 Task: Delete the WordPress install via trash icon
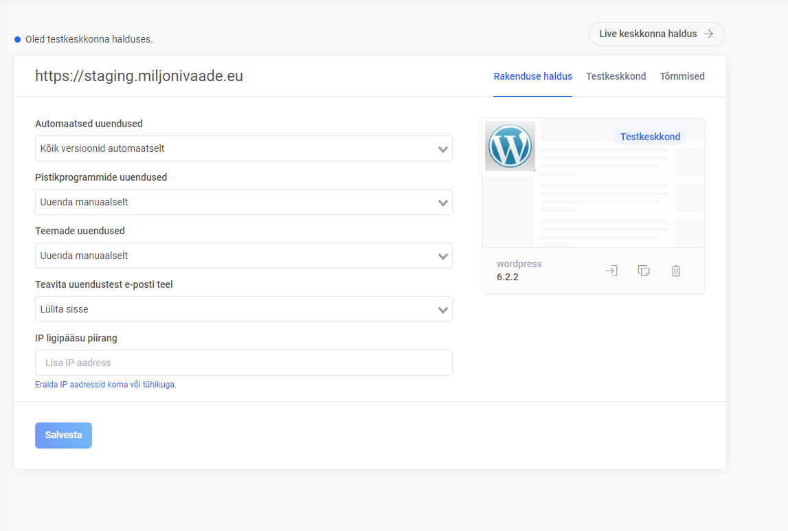(676, 271)
